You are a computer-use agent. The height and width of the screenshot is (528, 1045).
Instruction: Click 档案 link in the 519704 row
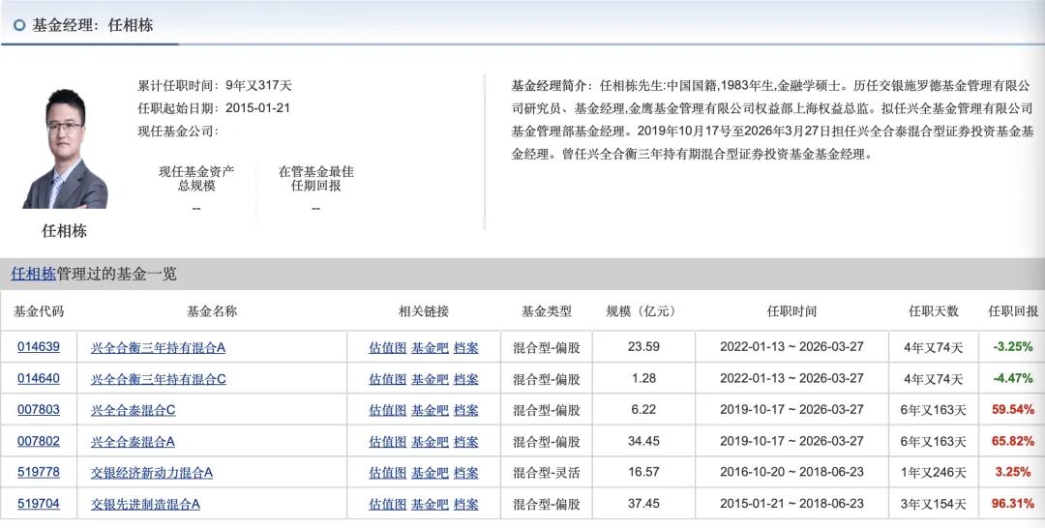465,504
